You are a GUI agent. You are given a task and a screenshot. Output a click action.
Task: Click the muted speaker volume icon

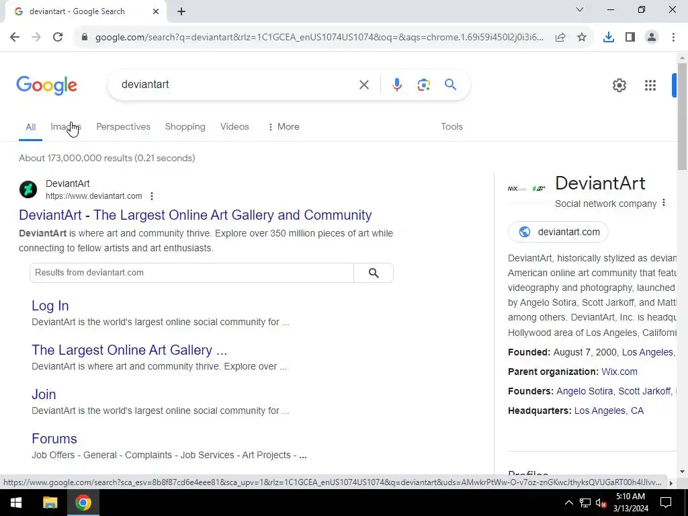601,503
